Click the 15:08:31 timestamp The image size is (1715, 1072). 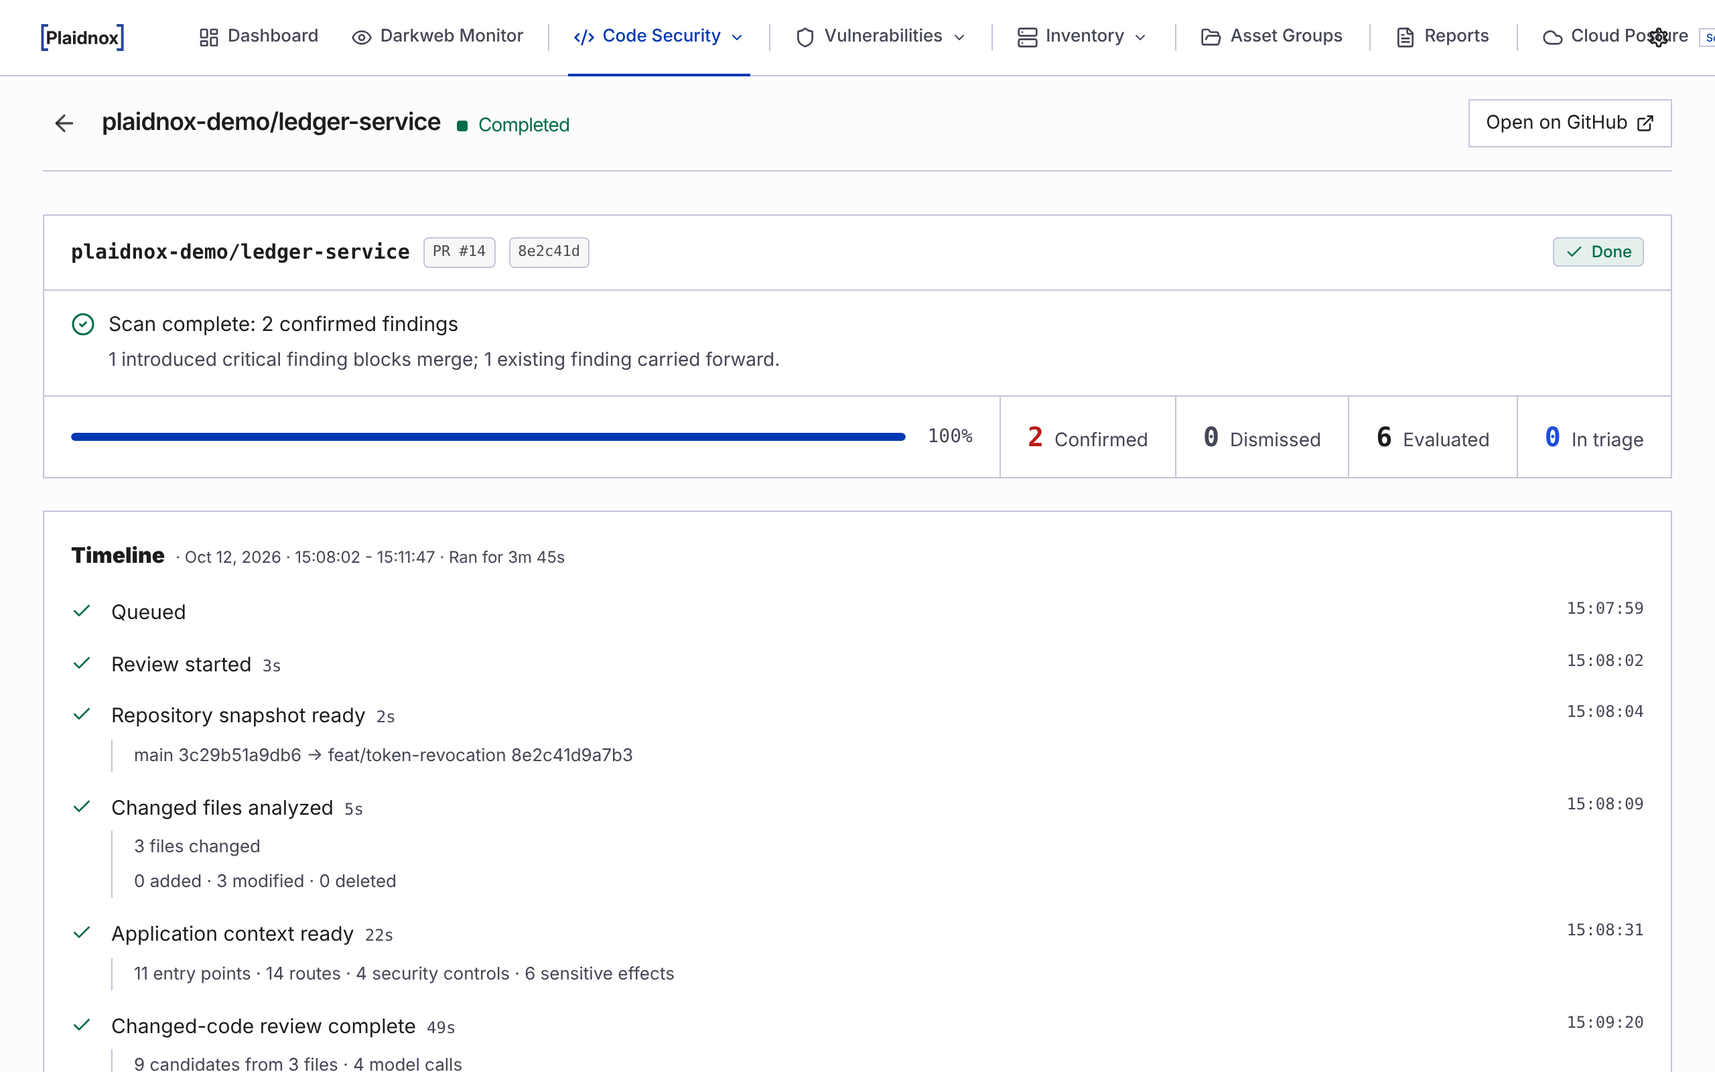tap(1604, 929)
